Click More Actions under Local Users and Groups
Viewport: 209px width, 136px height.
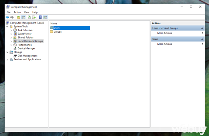164,33
